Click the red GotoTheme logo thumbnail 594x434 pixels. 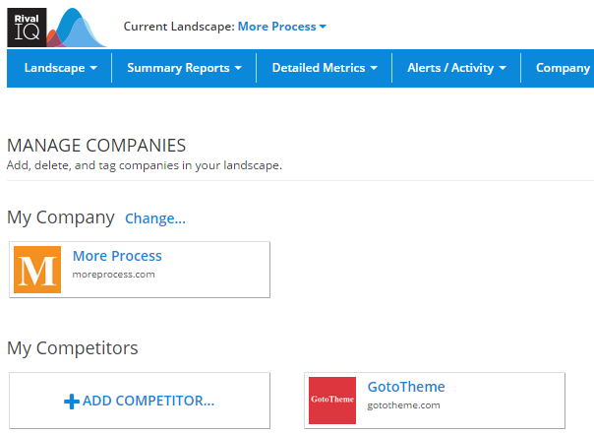point(332,401)
